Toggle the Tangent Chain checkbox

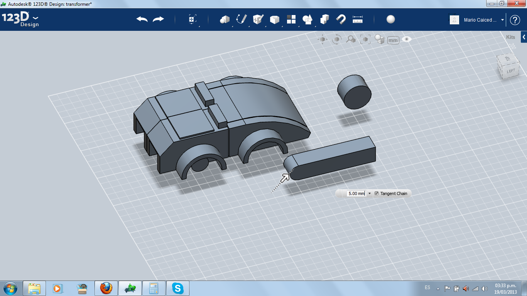pyautogui.click(x=377, y=193)
